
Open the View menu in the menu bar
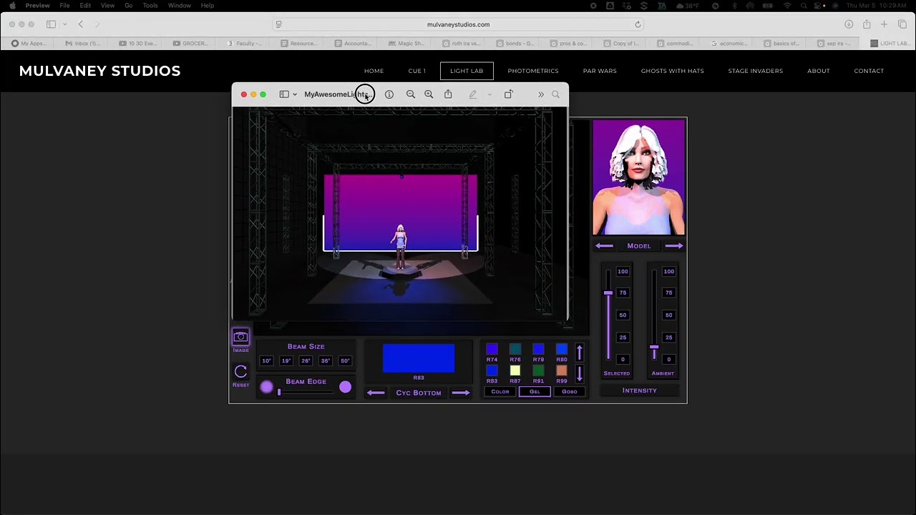[x=107, y=6]
